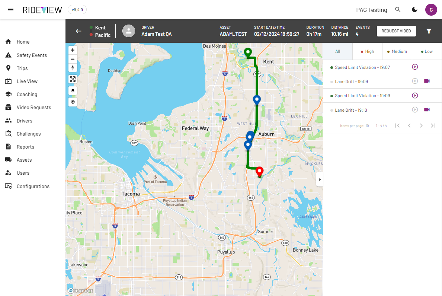This screenshot has width=442, height=296.
Task: Click the driver profile avatar
Action: point(128,31)
